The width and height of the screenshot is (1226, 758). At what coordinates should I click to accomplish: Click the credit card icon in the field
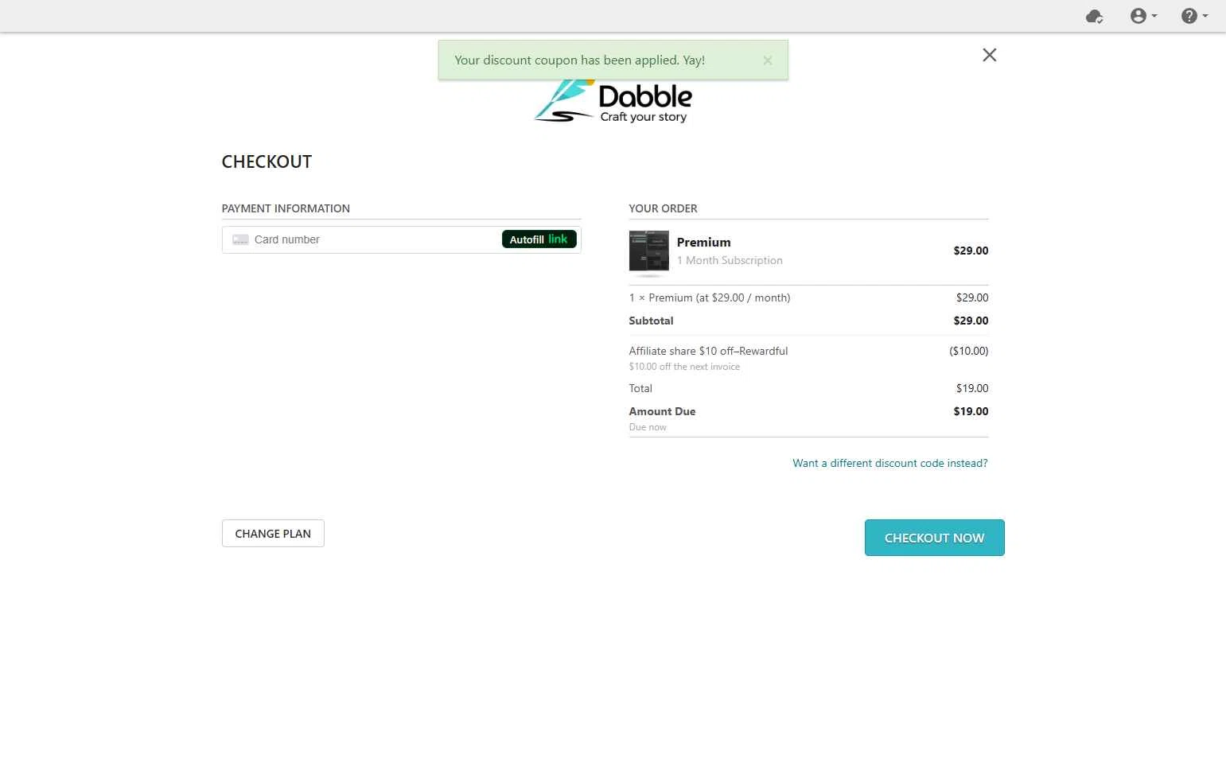coord(240,239)
